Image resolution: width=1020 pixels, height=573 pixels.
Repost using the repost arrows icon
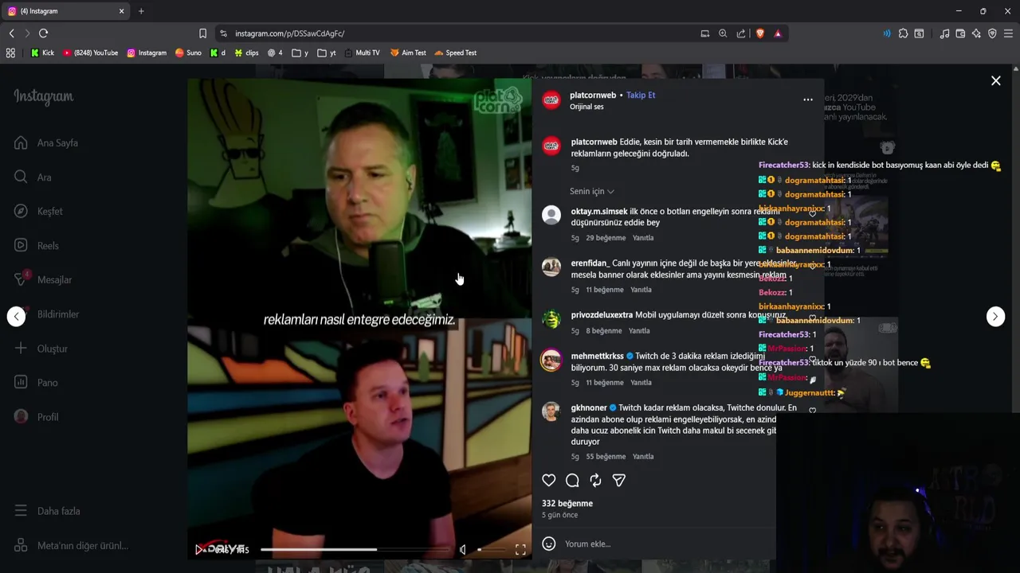point(595,480)
